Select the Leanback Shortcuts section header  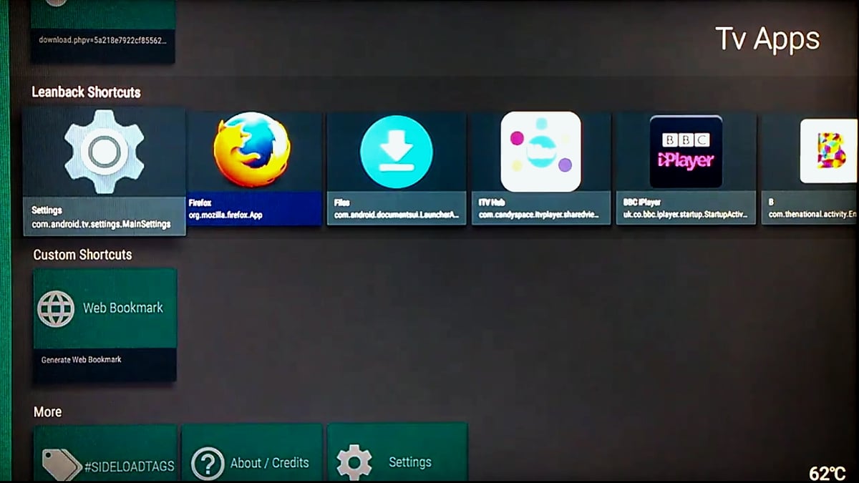[86, 92]
